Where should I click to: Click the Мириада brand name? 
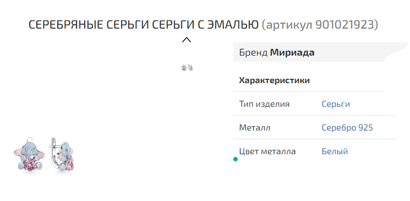tap(292, 53)
